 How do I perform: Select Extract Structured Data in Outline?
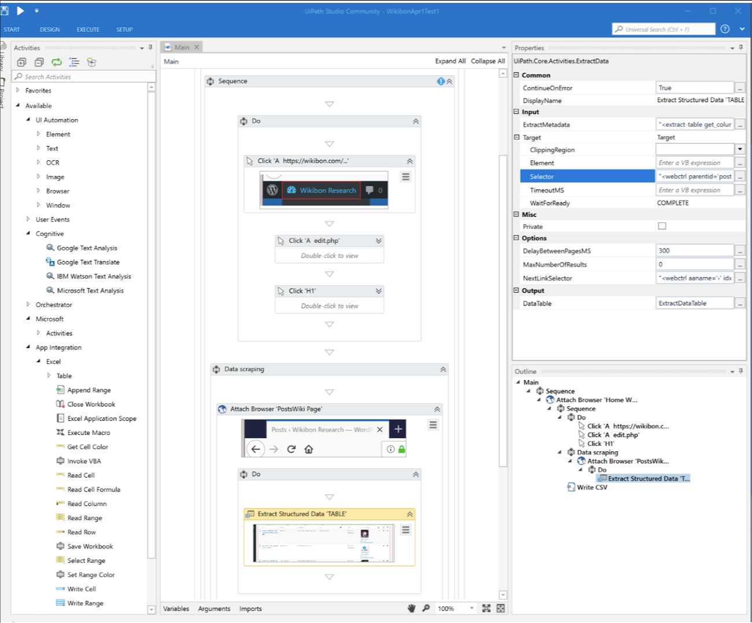(x=648, y=478)
